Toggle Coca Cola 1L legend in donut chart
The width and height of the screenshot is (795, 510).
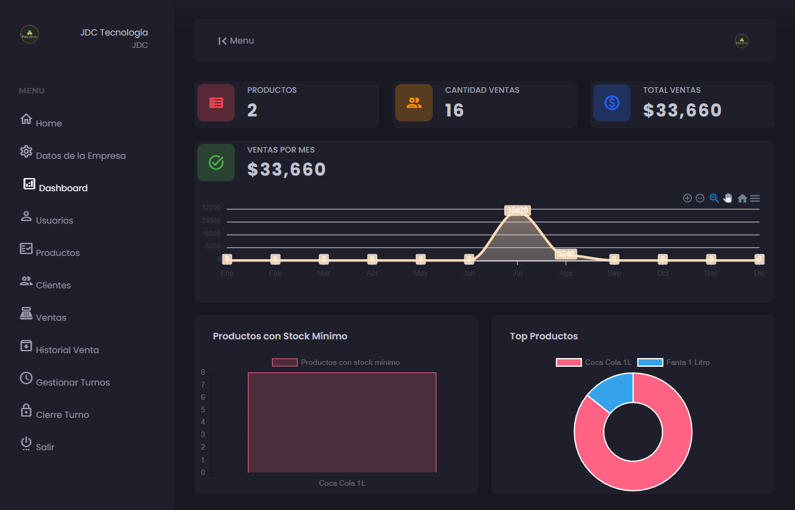(594, 362)
